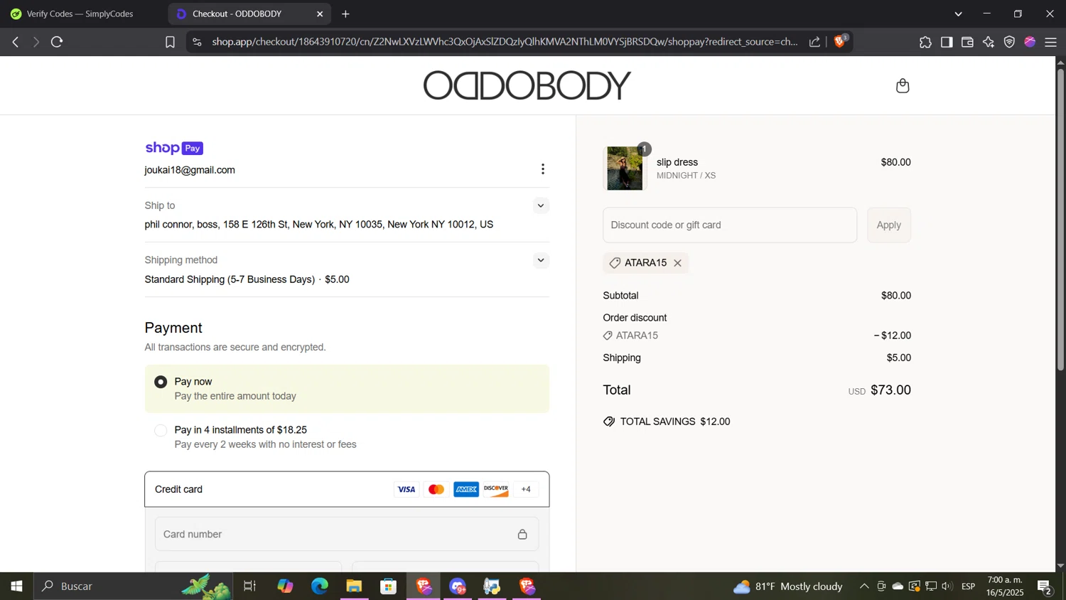1066x600 pixels.
Task: Close the Checkout - ODDOBODY tab
Action: [x=320, y=14]
